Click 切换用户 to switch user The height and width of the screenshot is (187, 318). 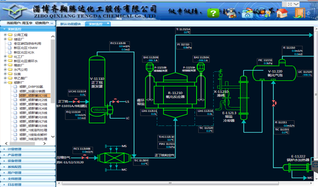pos(41,23)
